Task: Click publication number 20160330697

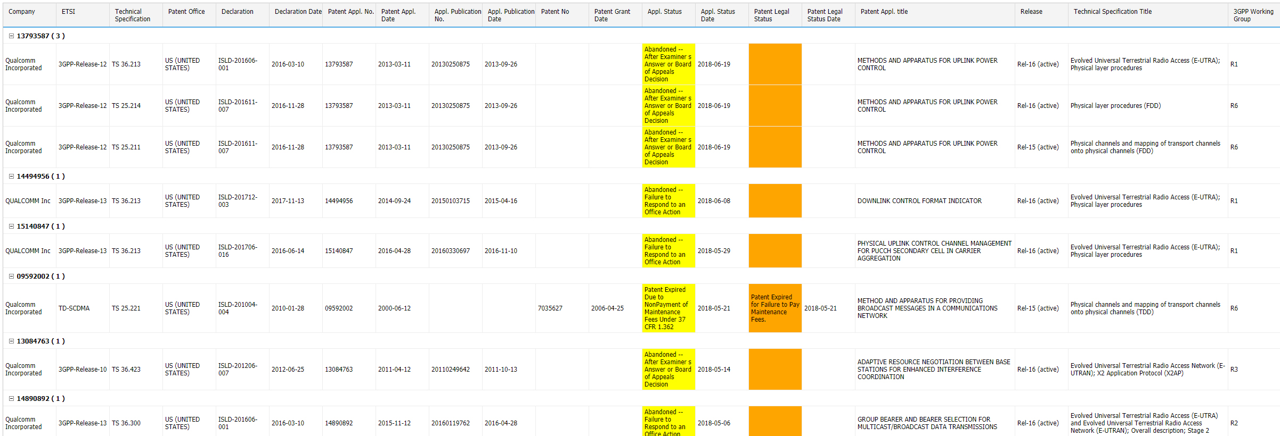Action: [451, 251]
